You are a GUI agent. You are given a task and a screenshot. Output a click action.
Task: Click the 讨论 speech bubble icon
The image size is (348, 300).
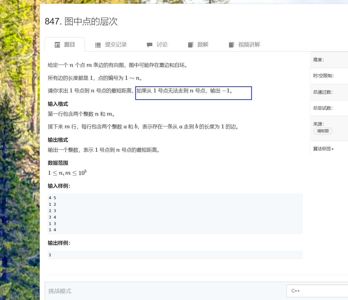[x=150, y=45]
